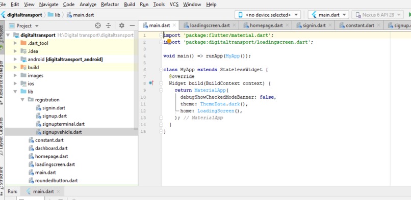Expand the android module folder

click(x=15, y=60)
